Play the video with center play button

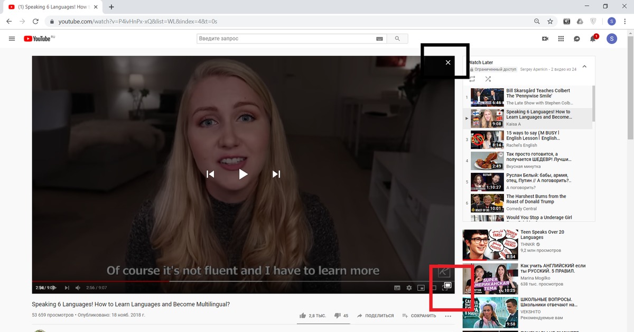click(x=243, y=174)
